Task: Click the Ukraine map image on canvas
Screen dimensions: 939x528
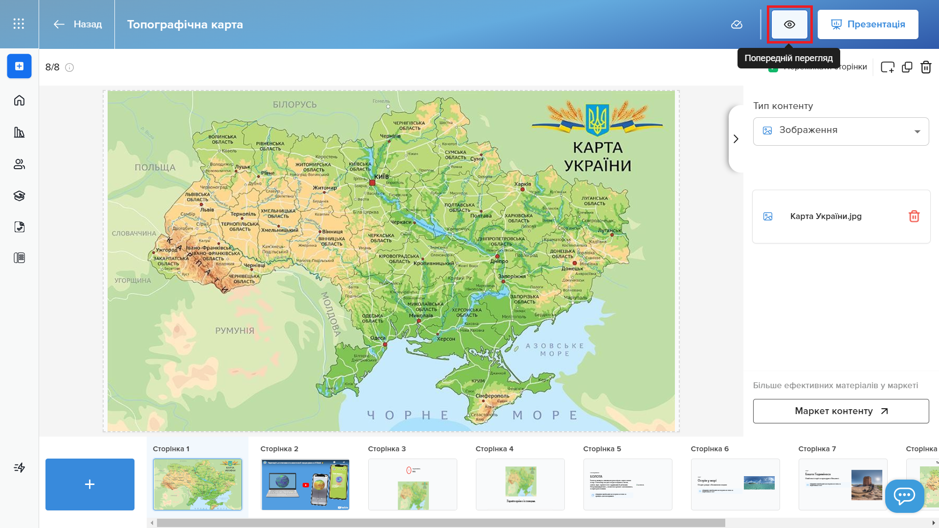Action: (x=391, y=261)
